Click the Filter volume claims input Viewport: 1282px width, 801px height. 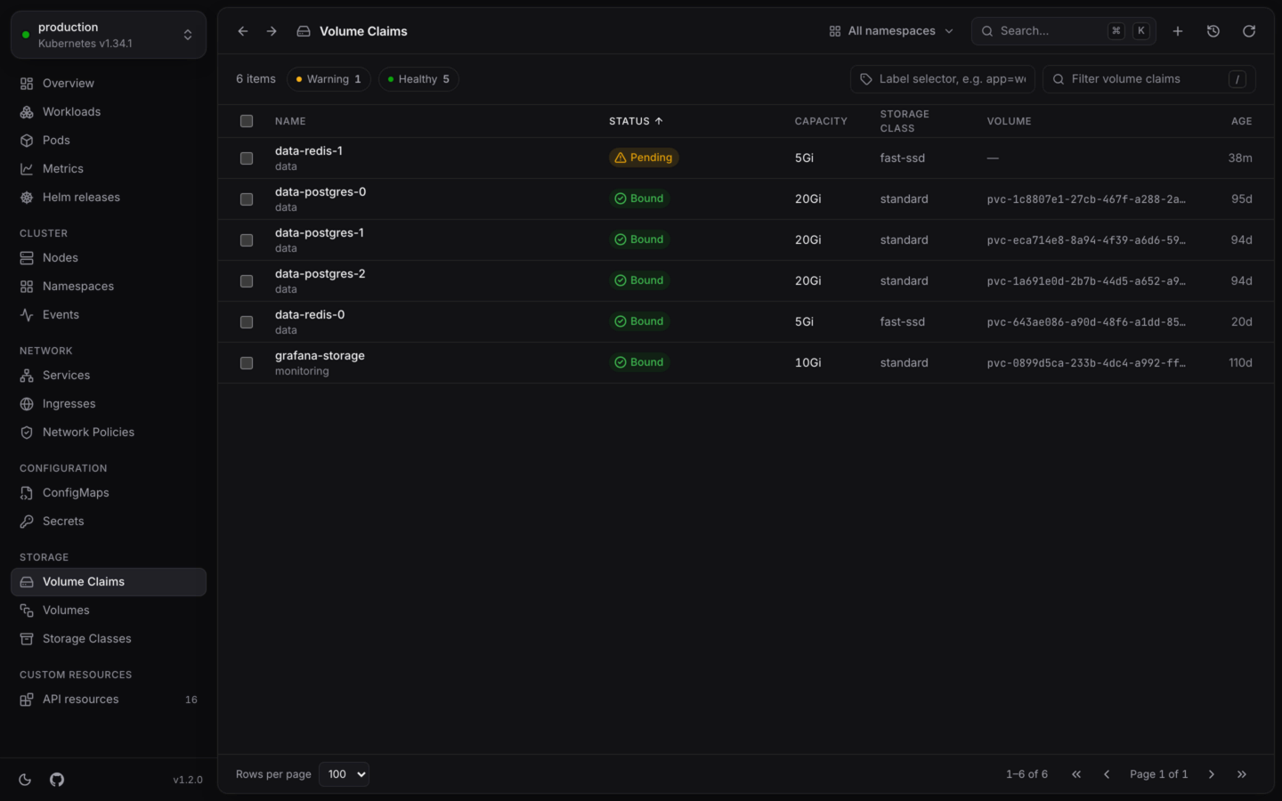[x=1149, y=79]
